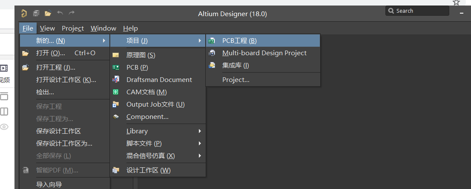Screen dimensions: 471x189
Task: Click the video icon in left sidebar
Action: tap(4, 68)
